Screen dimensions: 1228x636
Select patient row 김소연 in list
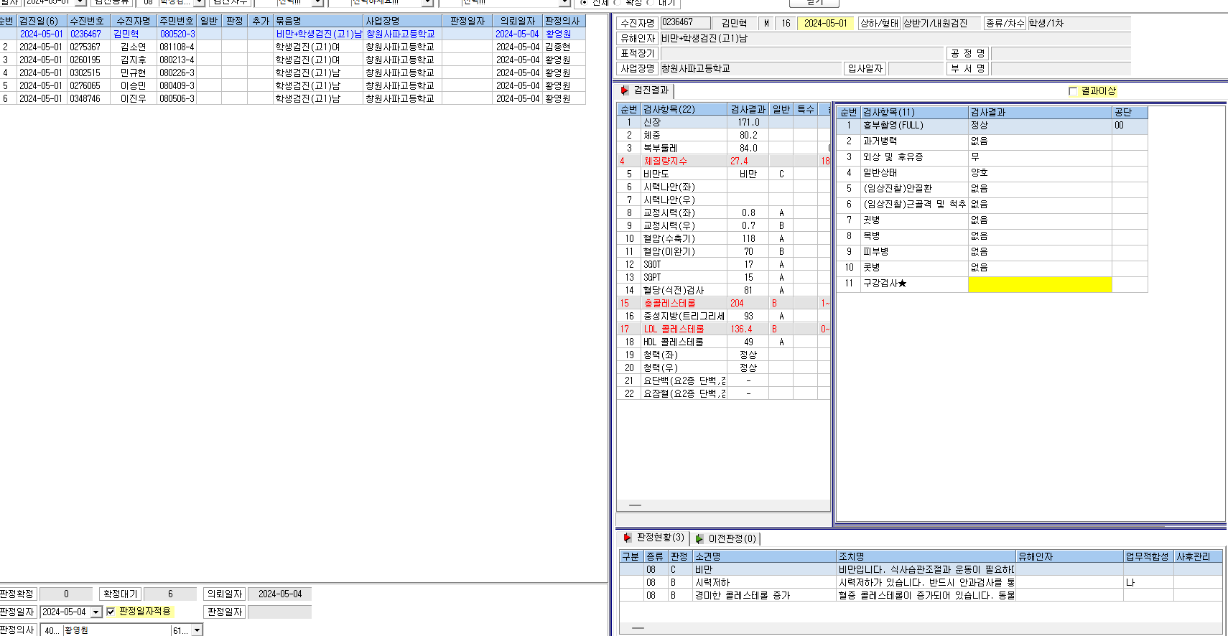click(x=292, y=47)
